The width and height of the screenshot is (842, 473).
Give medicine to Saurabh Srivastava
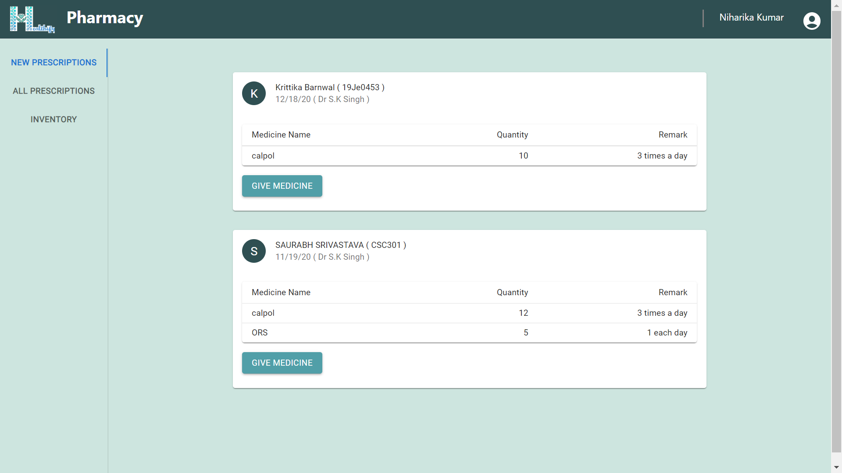coord(282,363)
